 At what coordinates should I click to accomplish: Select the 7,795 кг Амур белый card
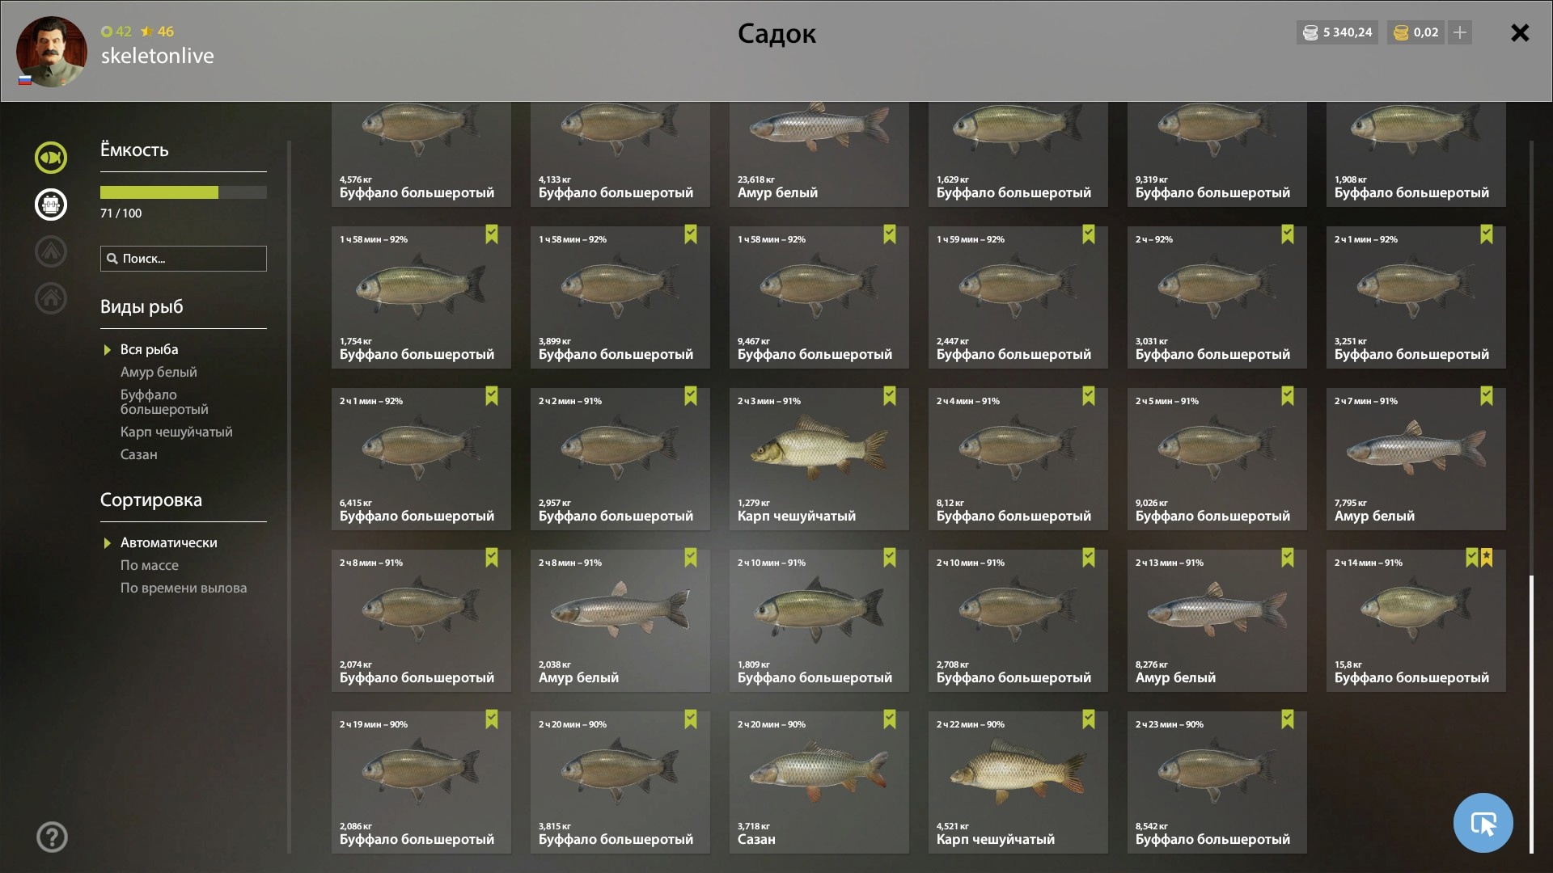[x=1415, y=459]
